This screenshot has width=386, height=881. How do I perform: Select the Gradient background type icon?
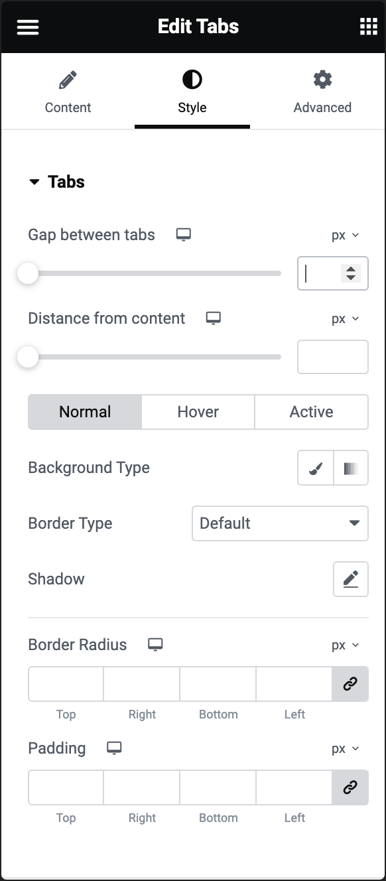(x=350, y=468)
